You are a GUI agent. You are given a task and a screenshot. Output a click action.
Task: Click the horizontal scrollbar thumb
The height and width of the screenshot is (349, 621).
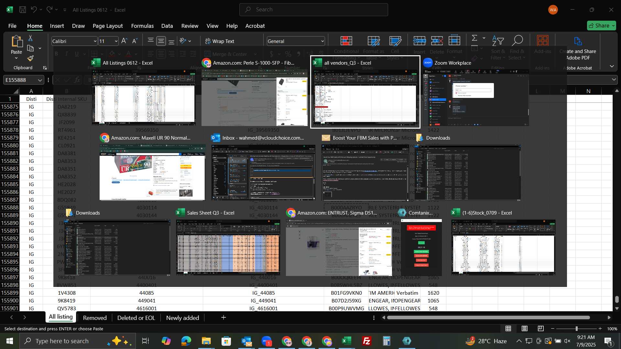[488, 318]
